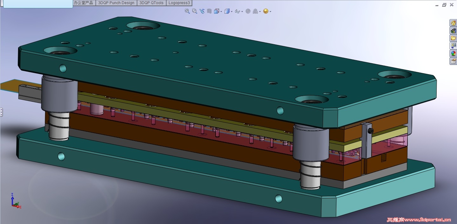Select the Logopress3 tab
This screenshot has width=457, height=224.
(x=179, y=3)
